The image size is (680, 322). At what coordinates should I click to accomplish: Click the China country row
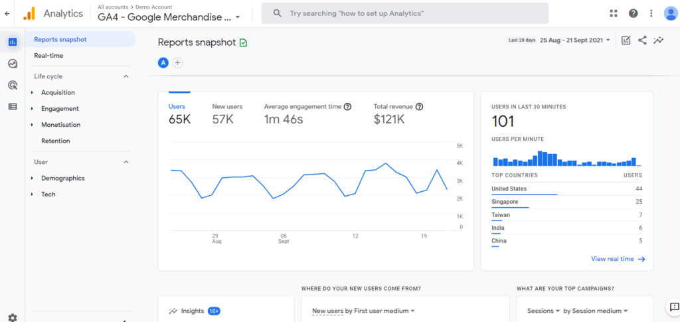[567, 242]
